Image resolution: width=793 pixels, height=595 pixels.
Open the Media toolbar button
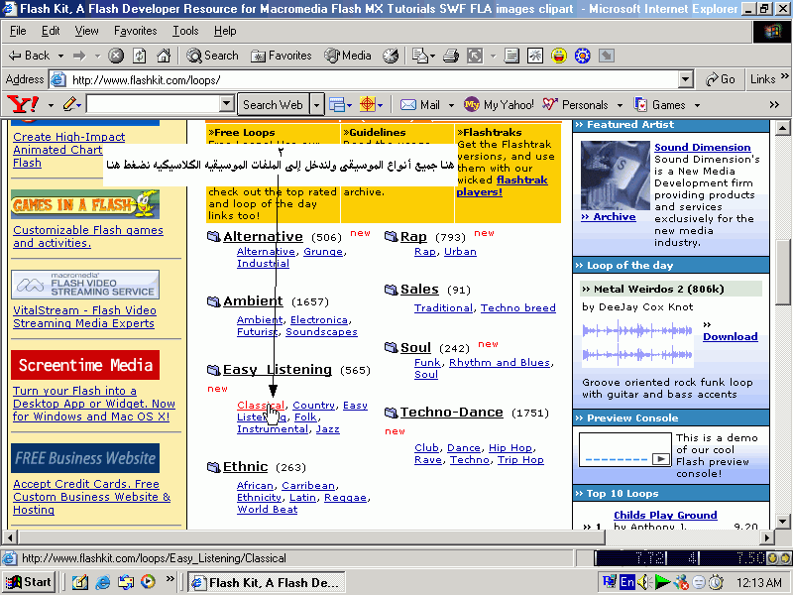click(x=348, y=56)
